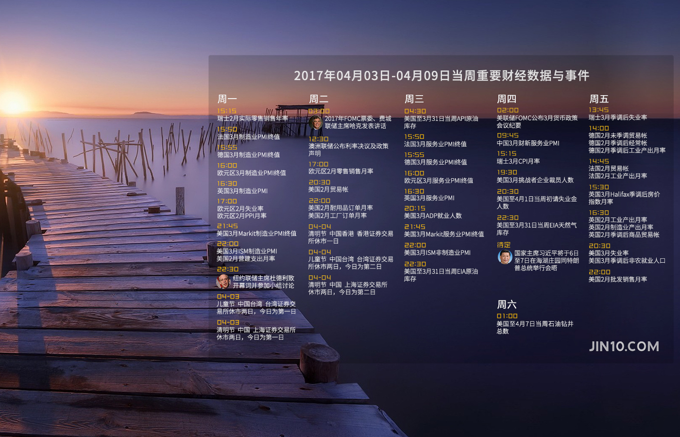The image size is (680, 437).
Task: Click the FOMC Harker speech portrait
Action: tap(316, 122)
